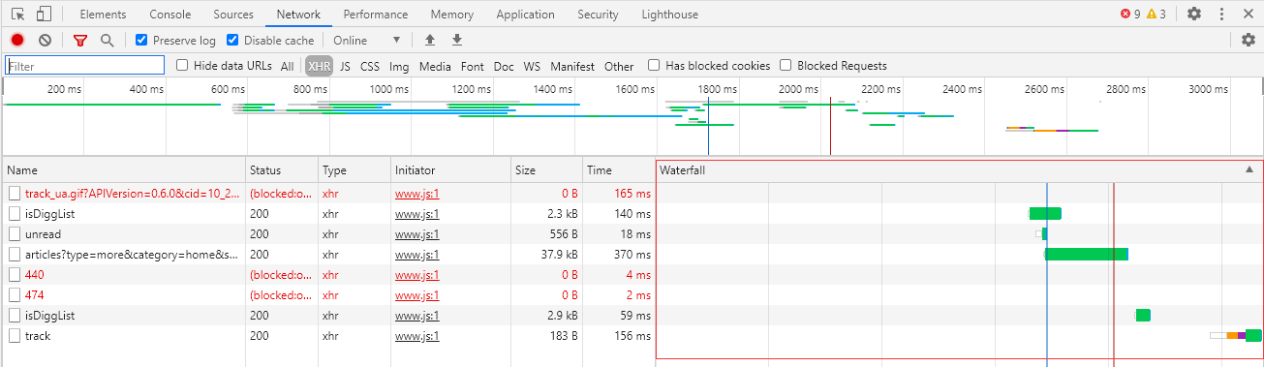Click the file icon of the 440 request
The width and height of the screenshot is (1264, 367).
(x=15, y=274)
